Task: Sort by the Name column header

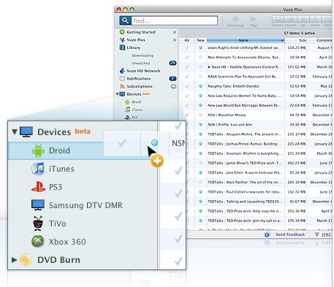Action: (x=246, y=40)
